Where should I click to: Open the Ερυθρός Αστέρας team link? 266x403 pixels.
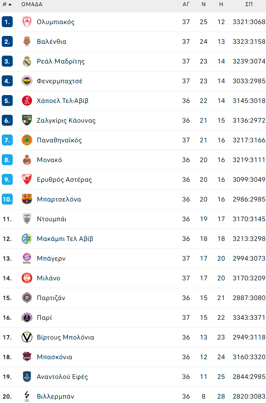coord(64,180)
